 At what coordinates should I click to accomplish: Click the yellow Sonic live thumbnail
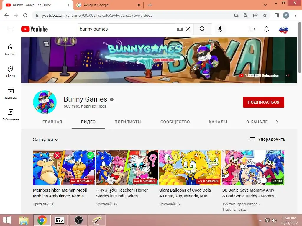tap(190, 167)
